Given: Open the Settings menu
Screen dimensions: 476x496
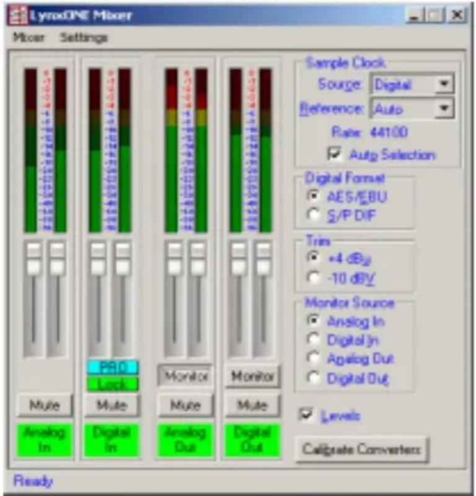Looking at the screenshot, I should [84, 37].
